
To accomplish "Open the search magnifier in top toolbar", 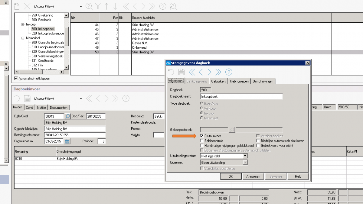I will (89, 6).
